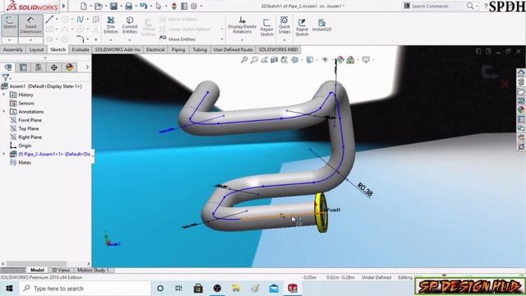
Task: Click the Rapid Sketch tool
Action: pyautogui.click(x=302, y=27)
